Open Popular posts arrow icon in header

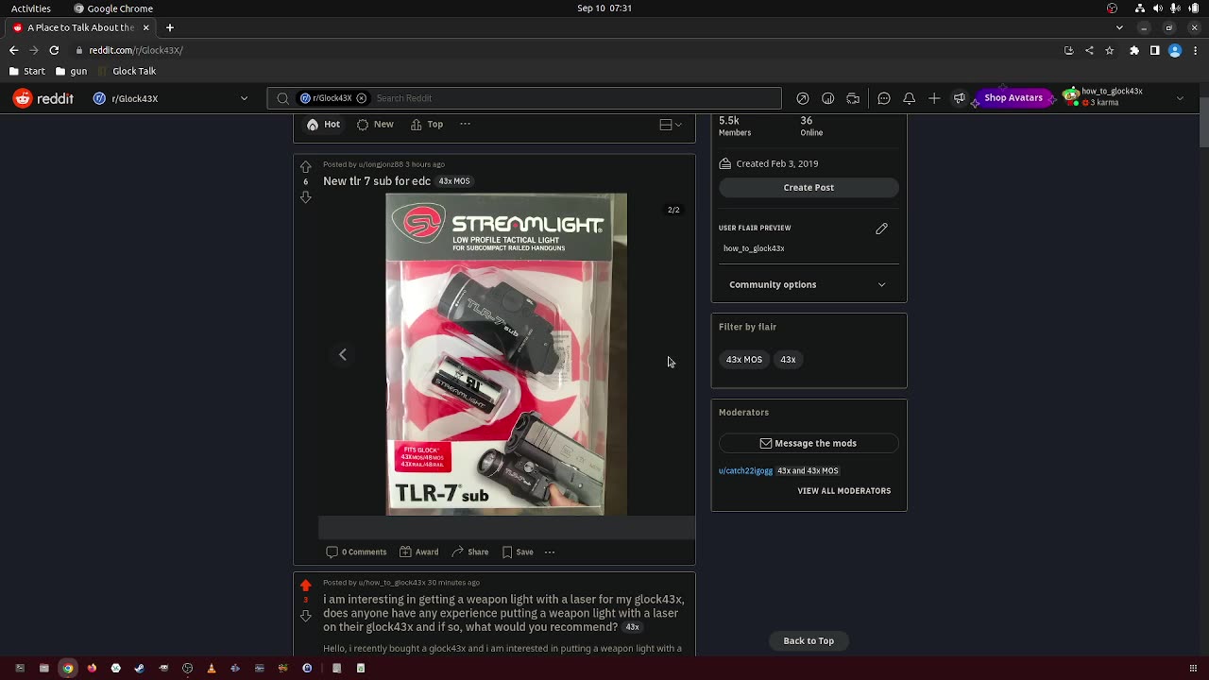pos(803,98)
